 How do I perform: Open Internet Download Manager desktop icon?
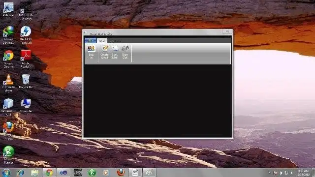(x=8, y=35)
